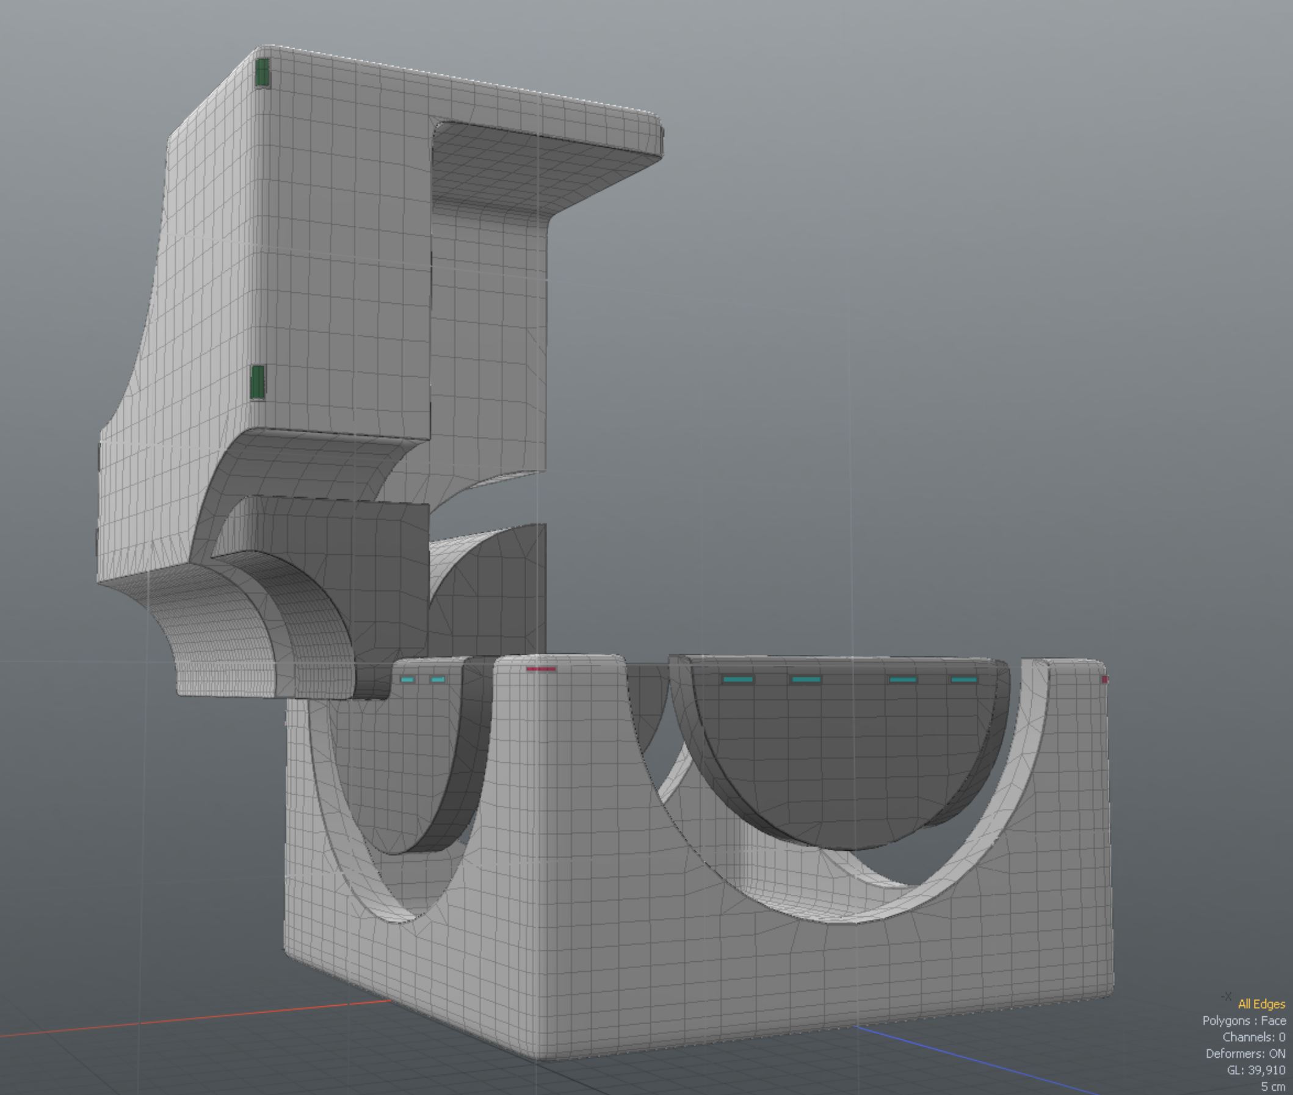Toggle the Deformers: ON indicator
Image resolution: width=1293 pixels, height=1095 pixels.
point(1245,1053)
